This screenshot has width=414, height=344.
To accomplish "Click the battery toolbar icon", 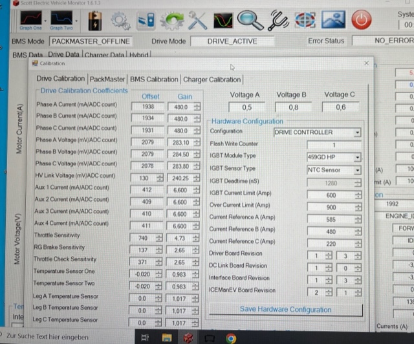I will [94, 20].
